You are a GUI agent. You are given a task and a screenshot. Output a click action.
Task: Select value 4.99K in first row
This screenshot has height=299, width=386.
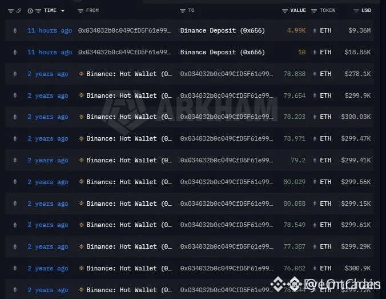pyautogui.click(x=296, y=30)
